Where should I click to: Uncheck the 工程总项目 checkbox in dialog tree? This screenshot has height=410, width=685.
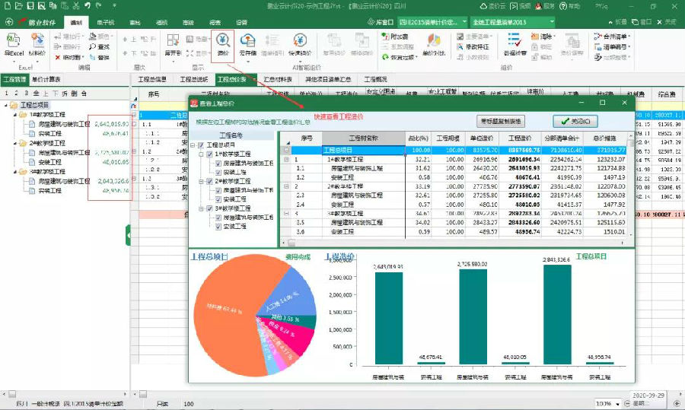tap(201, 145)
